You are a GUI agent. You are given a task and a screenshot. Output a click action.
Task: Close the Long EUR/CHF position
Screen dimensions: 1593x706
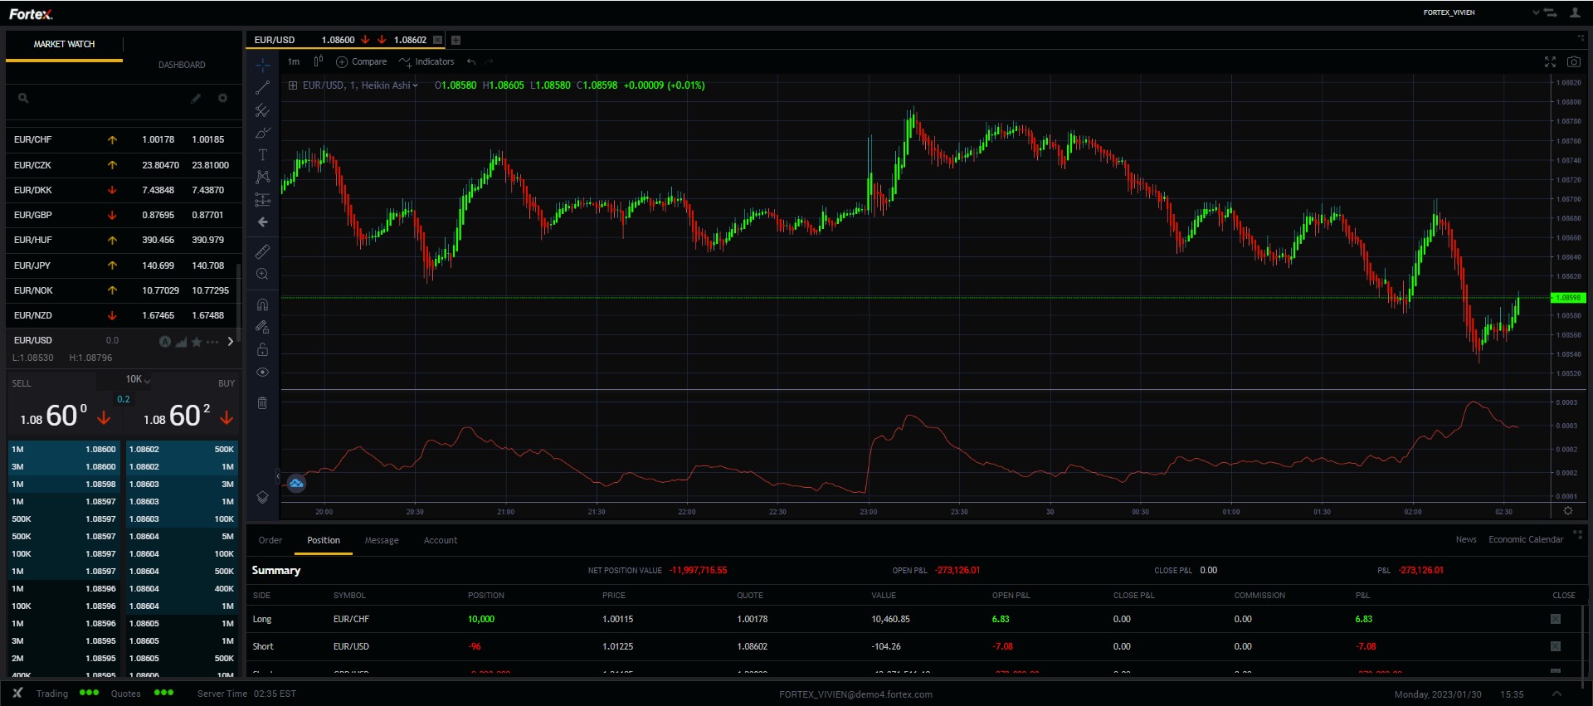click(x=1556, y=619)
